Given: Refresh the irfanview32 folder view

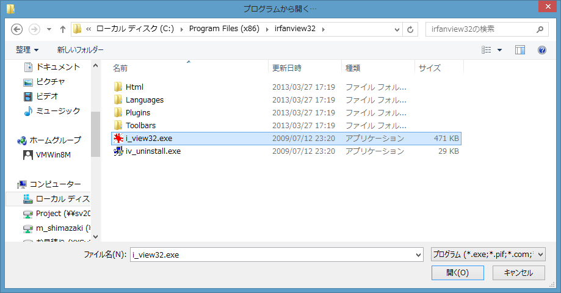Looking at the screenshot, I should [410, 29].
